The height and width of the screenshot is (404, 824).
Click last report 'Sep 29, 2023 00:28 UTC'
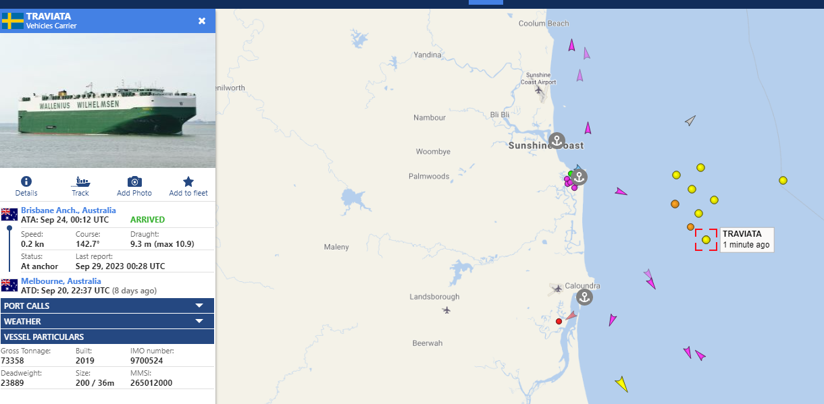coord(120,266)
